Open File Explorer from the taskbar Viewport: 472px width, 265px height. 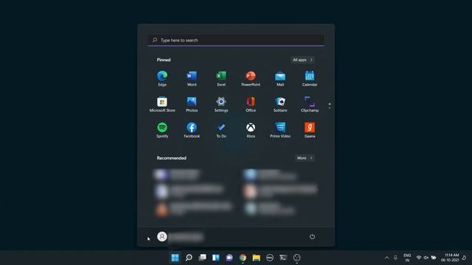coord(257,258)
